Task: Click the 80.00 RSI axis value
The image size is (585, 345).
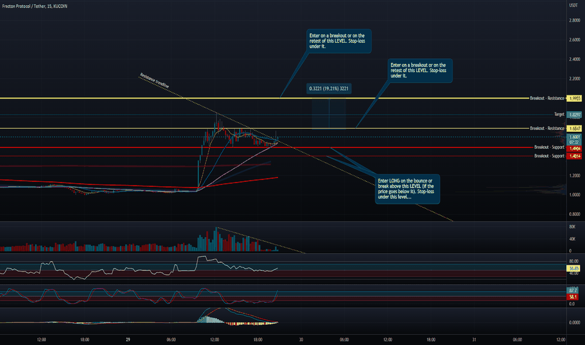Action: (x=574, y=261)
